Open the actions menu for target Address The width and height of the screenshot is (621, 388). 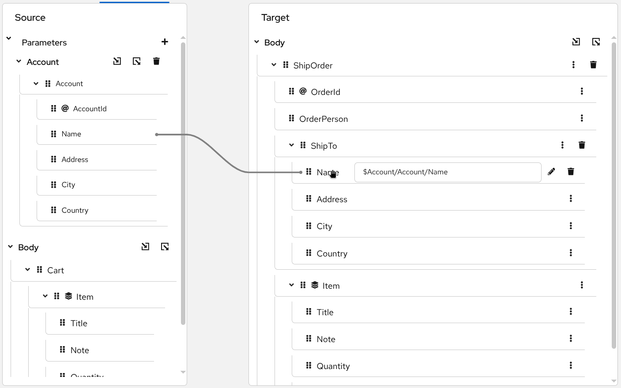click(x=571, y=199)
